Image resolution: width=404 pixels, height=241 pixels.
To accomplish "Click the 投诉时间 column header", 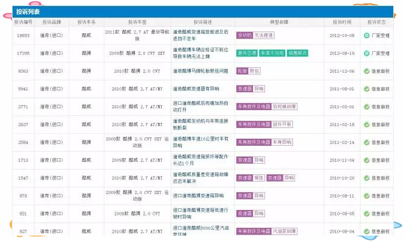I will click(x=342, y=22).
